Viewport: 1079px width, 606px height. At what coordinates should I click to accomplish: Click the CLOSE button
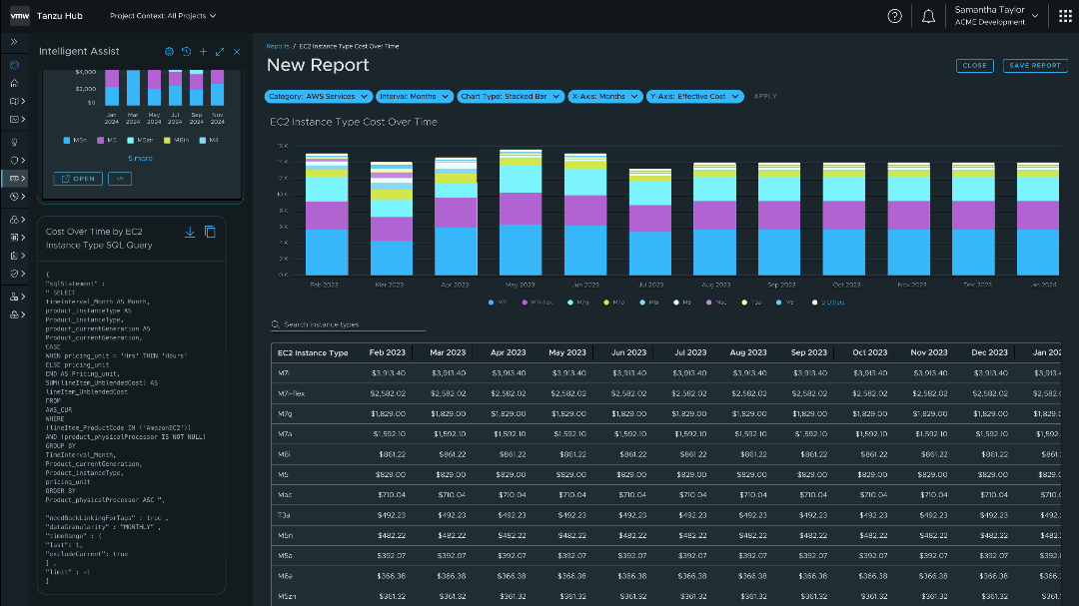[974, 65]
